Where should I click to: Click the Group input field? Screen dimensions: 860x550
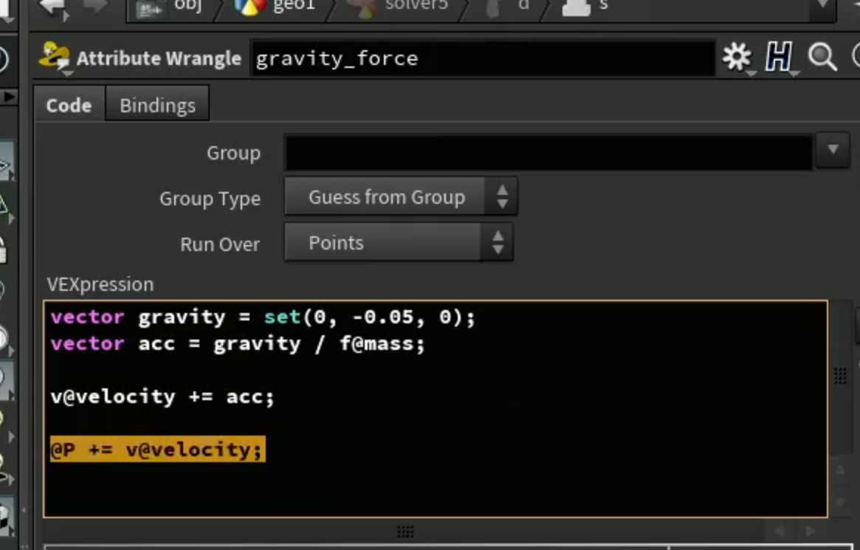pyautogui.click(x=548, y=152)
